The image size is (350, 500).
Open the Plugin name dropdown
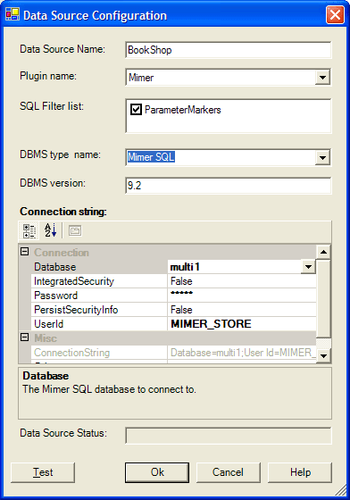322,78
